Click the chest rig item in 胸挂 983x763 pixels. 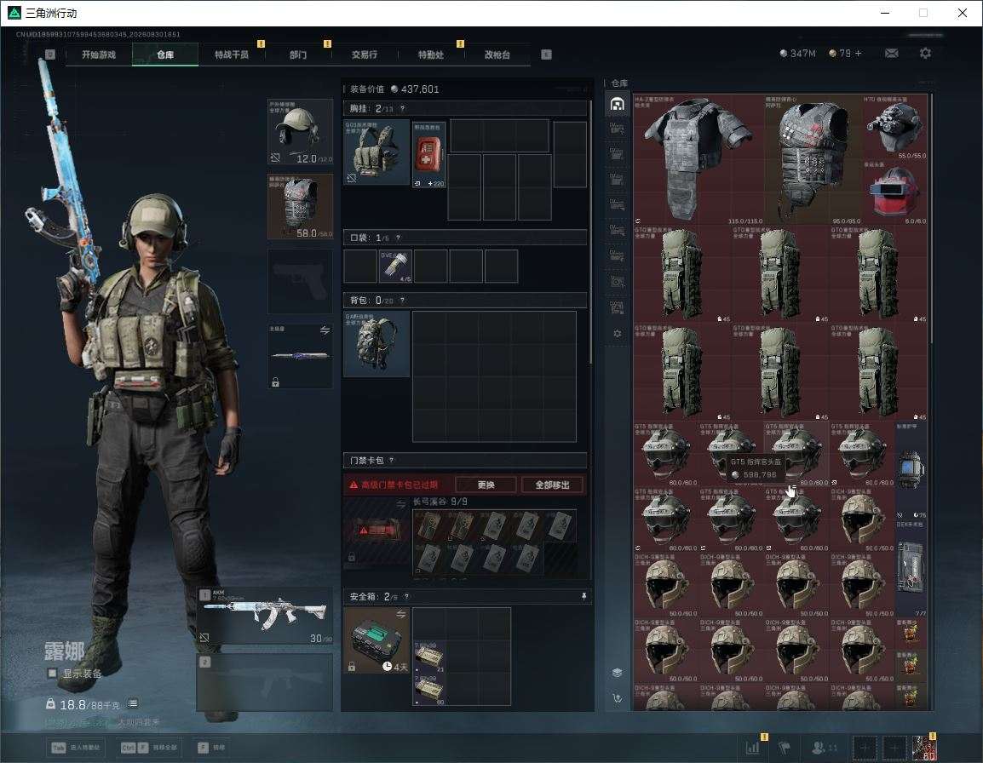click(x=377, y=152)
